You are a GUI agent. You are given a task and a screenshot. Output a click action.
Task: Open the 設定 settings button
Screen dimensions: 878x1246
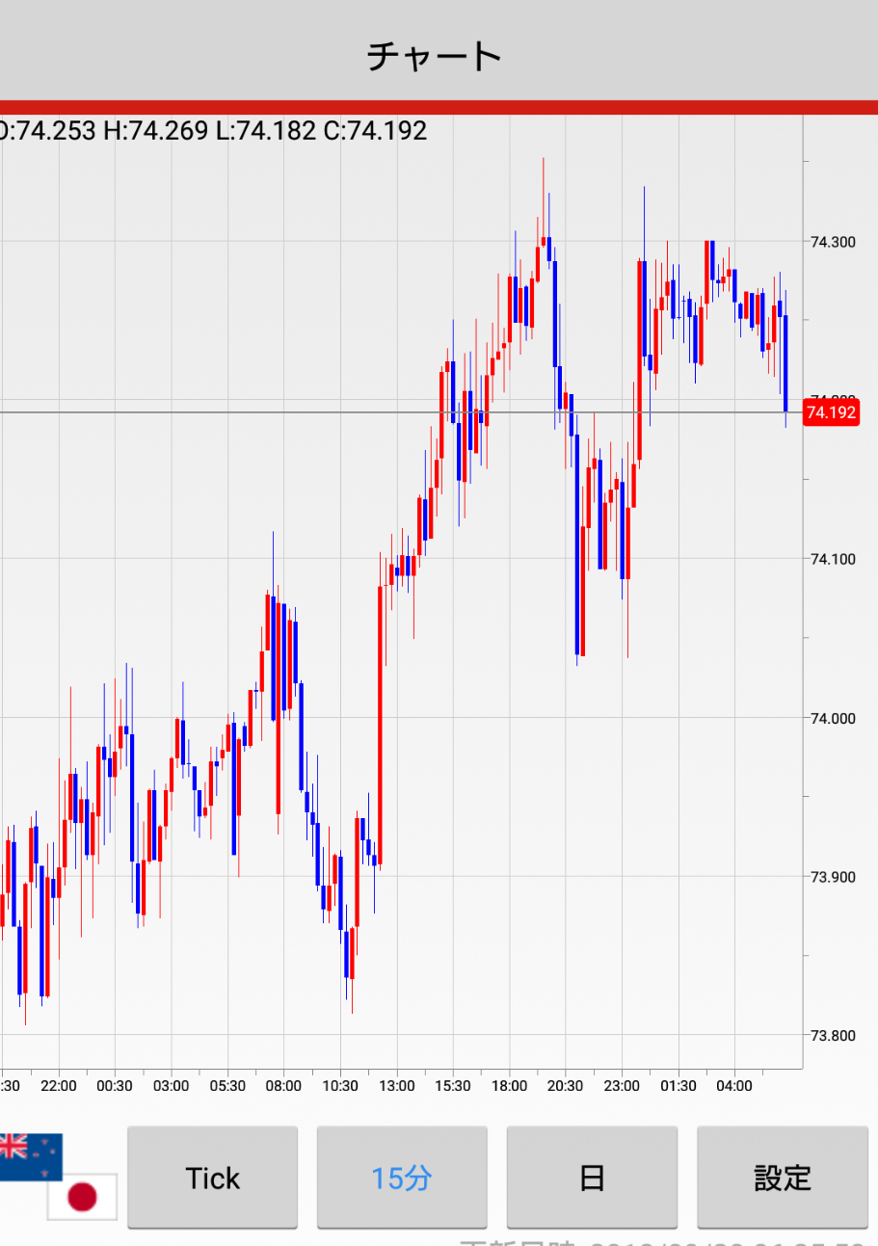pyautogui.click(x=783, y=1178)
